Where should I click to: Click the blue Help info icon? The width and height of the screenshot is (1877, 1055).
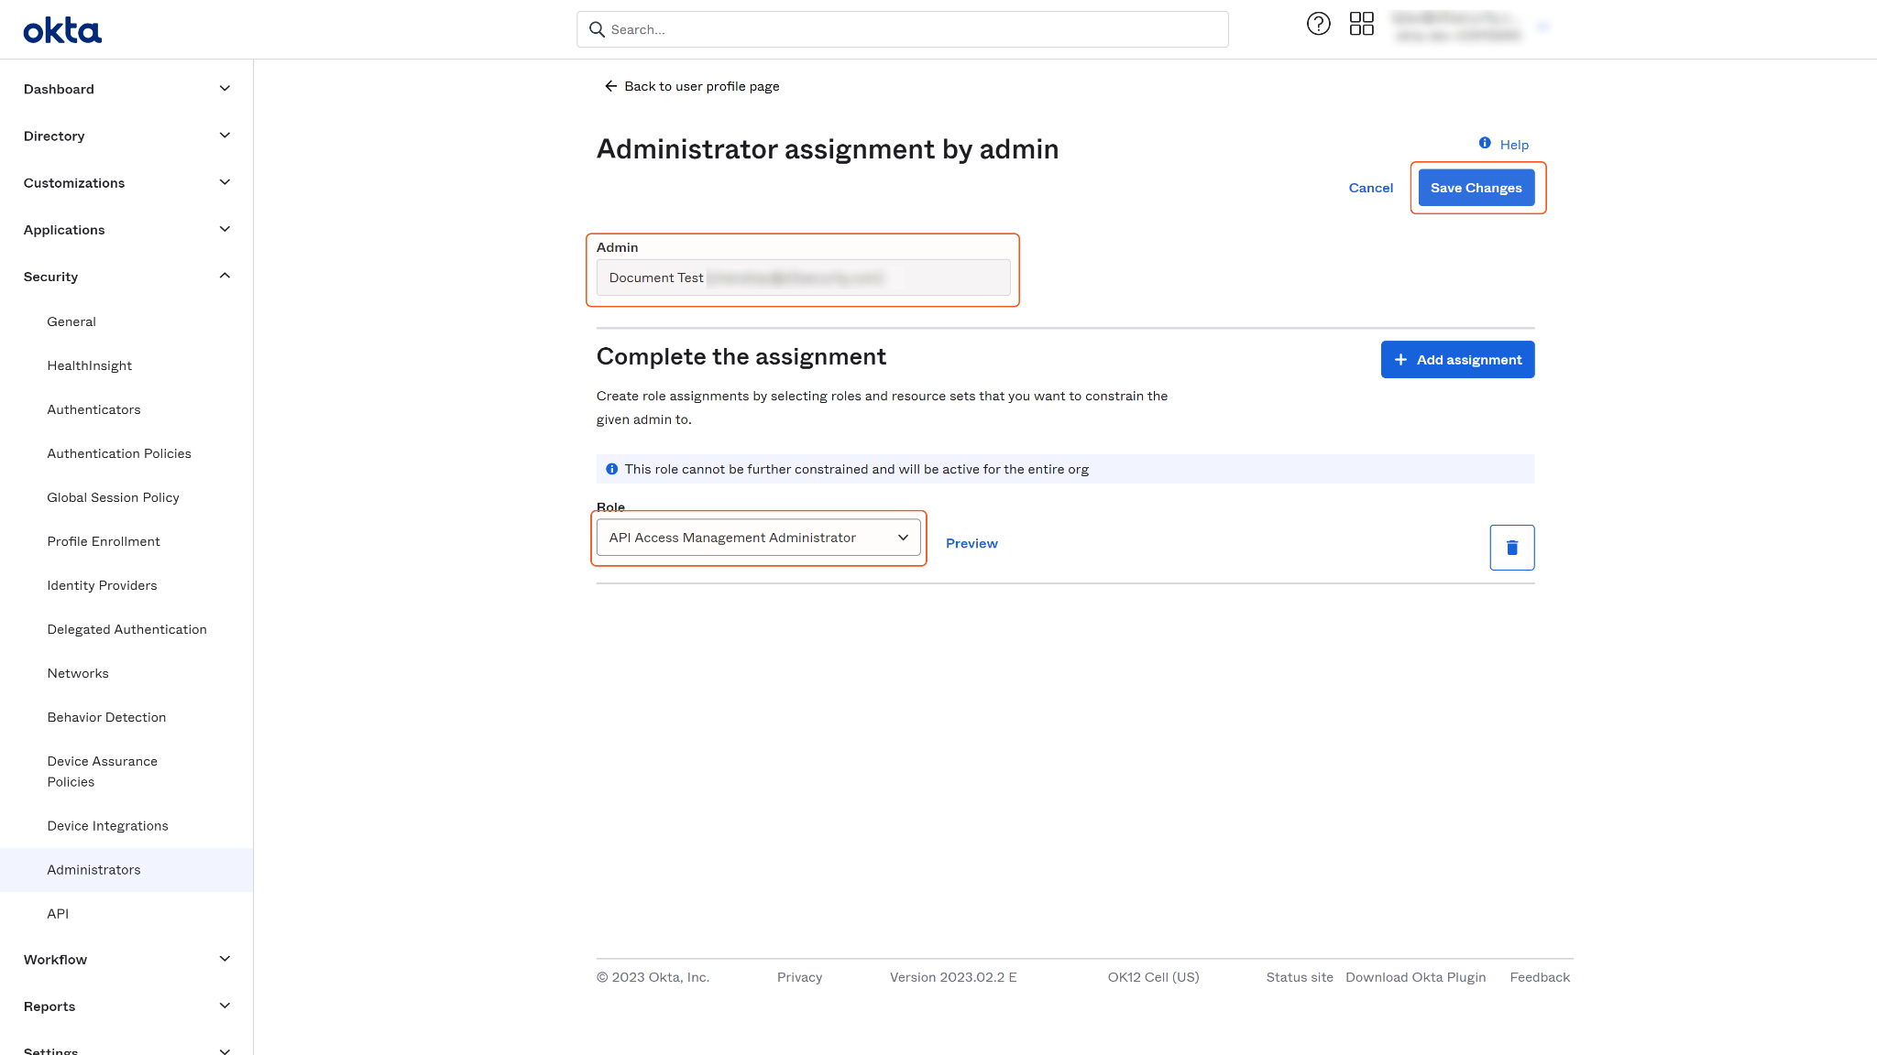click(x=1485, y=143)
